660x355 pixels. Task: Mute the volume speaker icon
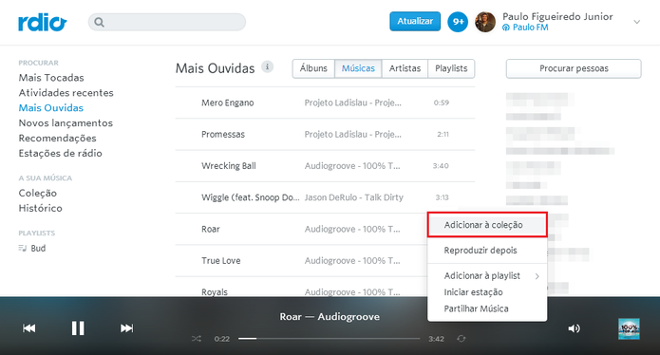coord(575,328)
